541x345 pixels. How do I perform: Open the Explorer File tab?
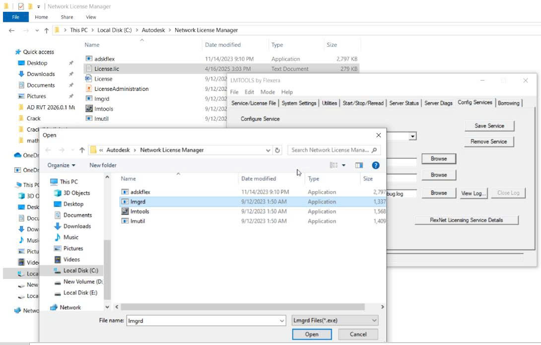16,17
